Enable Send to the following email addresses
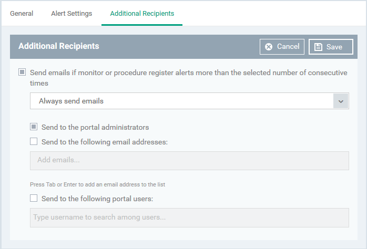 click(34, 141)
